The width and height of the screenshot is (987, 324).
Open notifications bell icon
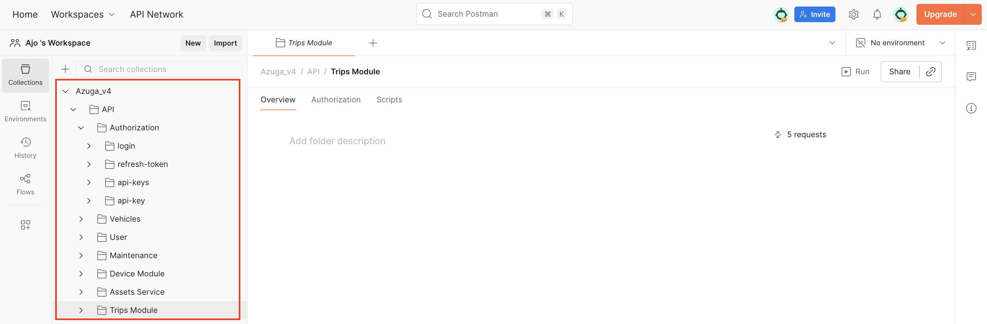[x=877, y=15]
